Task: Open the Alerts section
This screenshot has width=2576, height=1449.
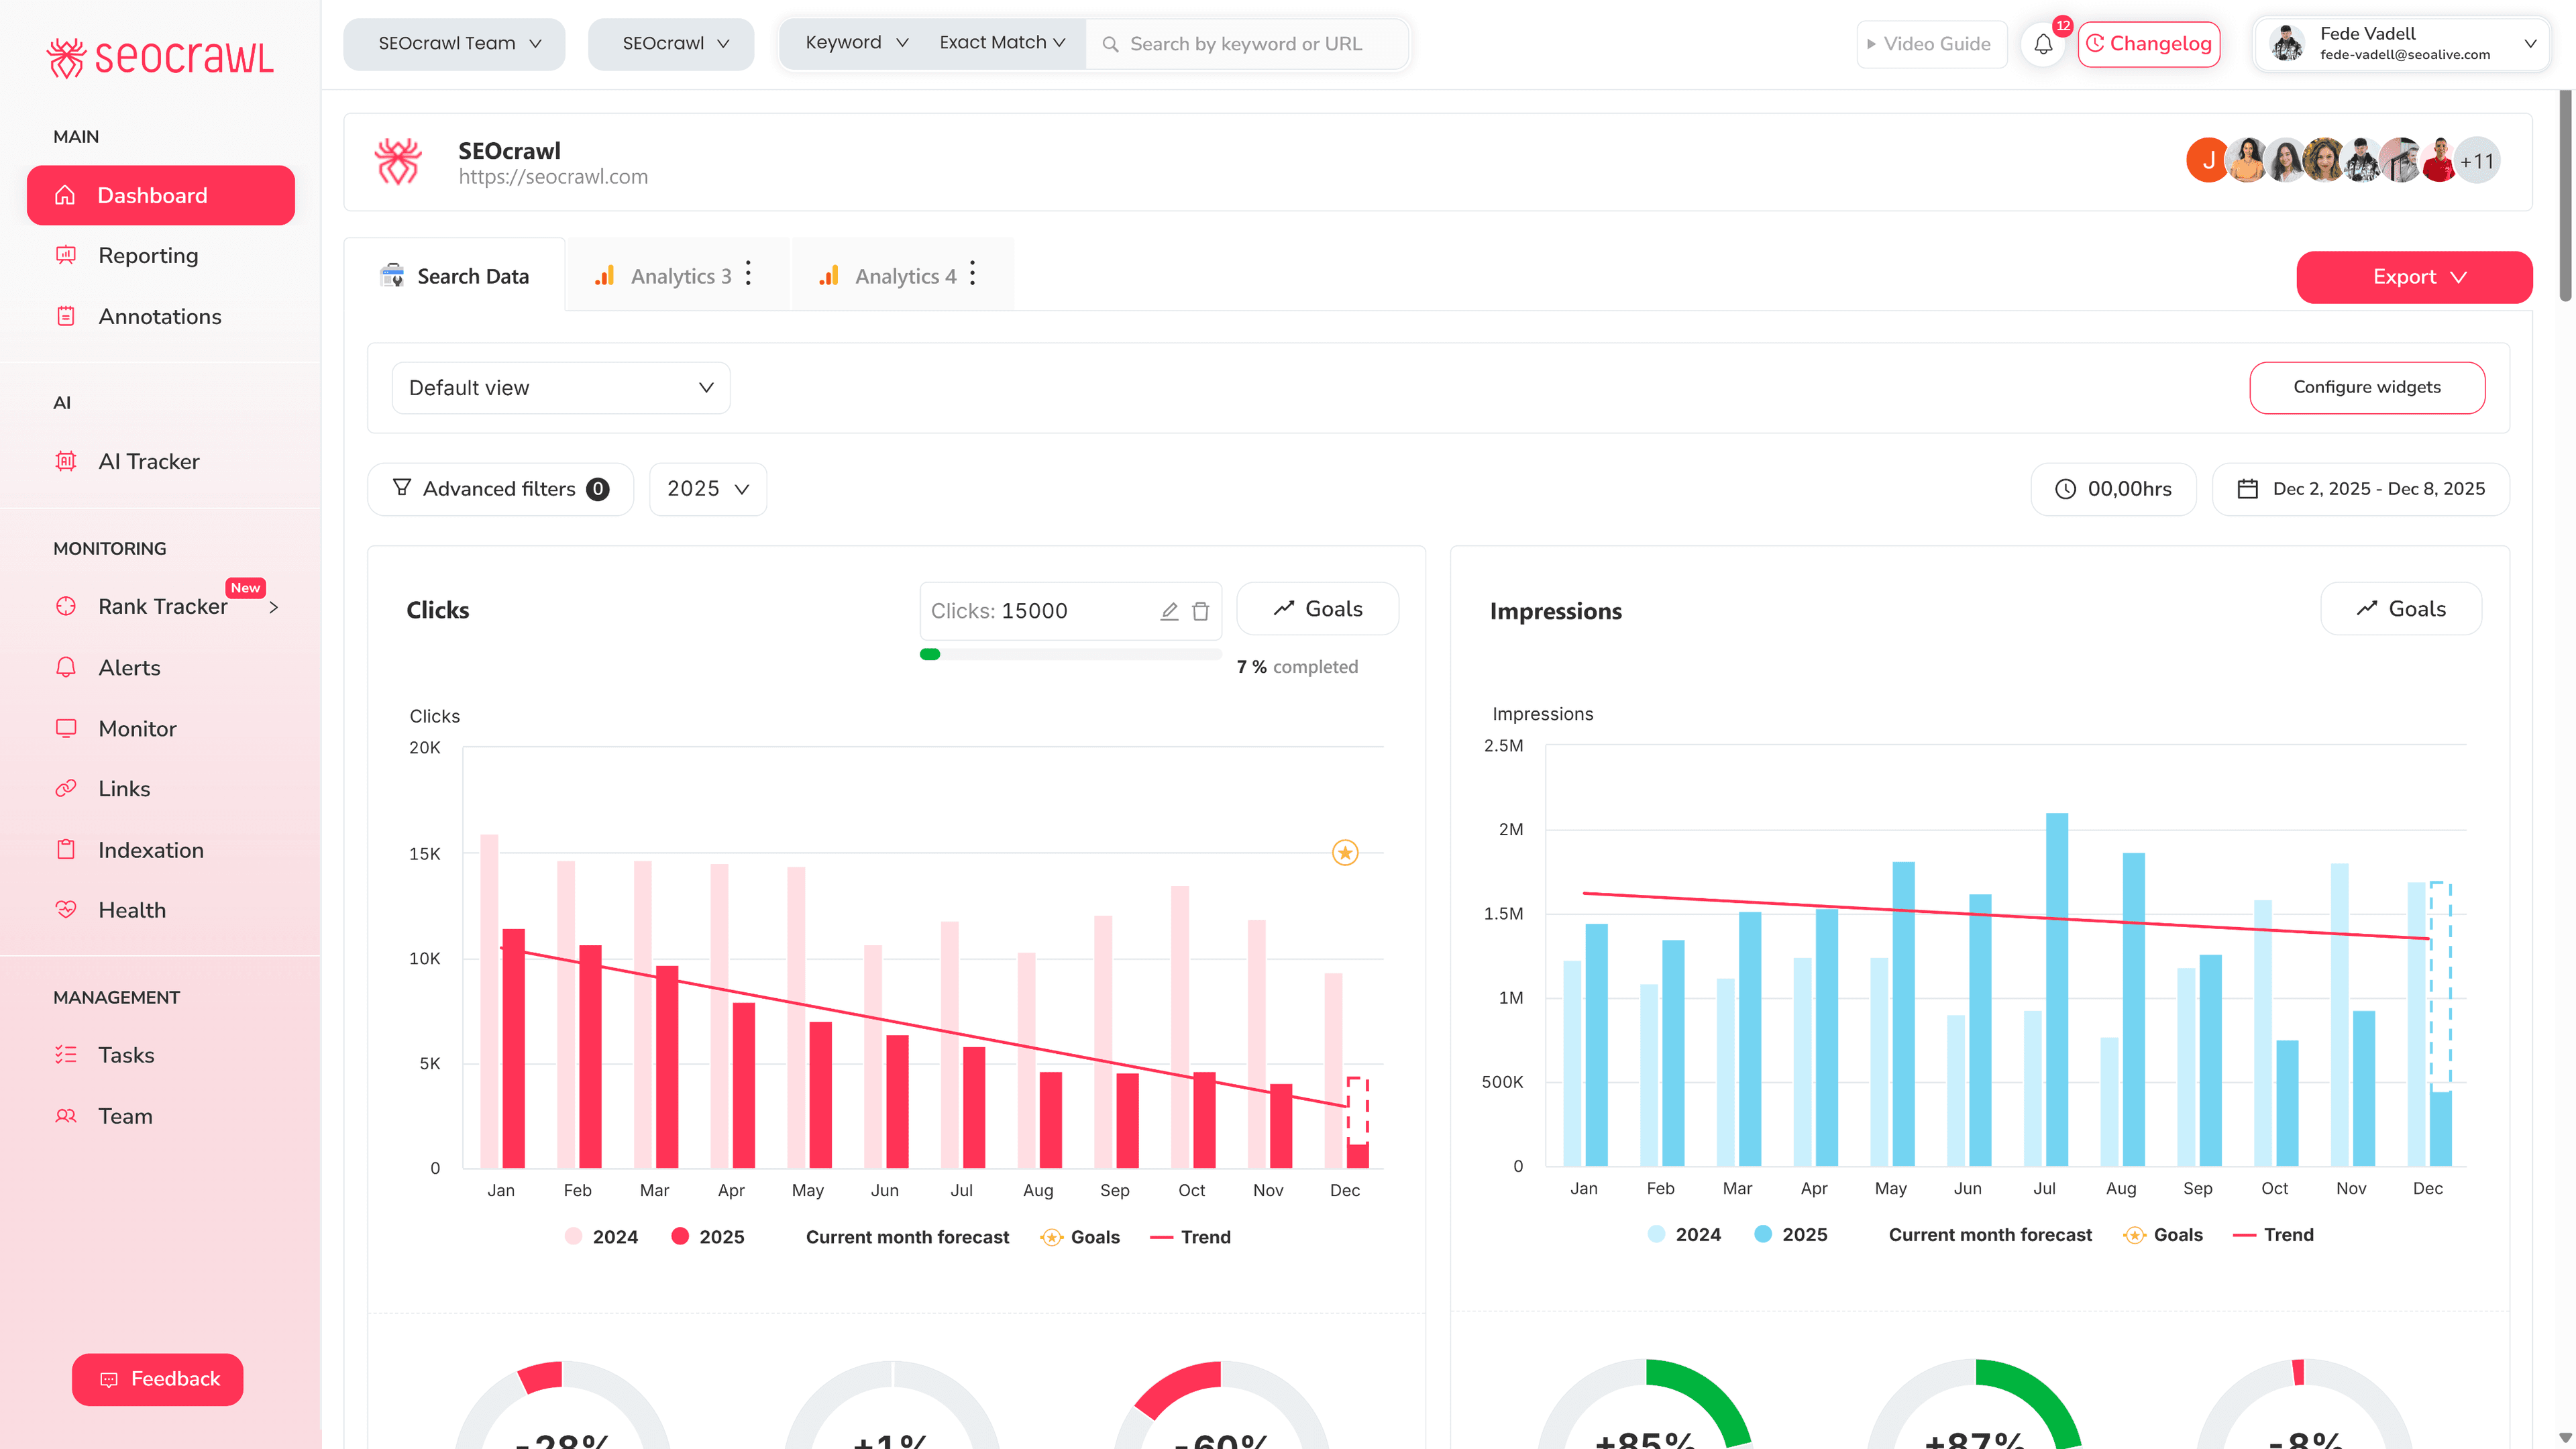Action: pos(129,667)
